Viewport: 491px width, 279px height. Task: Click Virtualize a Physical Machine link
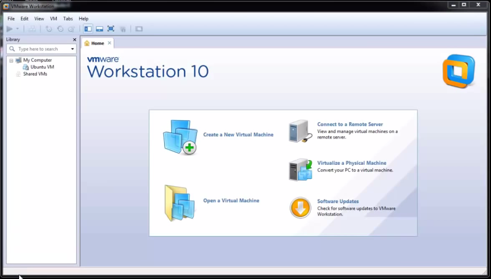(x=352, y=163)
